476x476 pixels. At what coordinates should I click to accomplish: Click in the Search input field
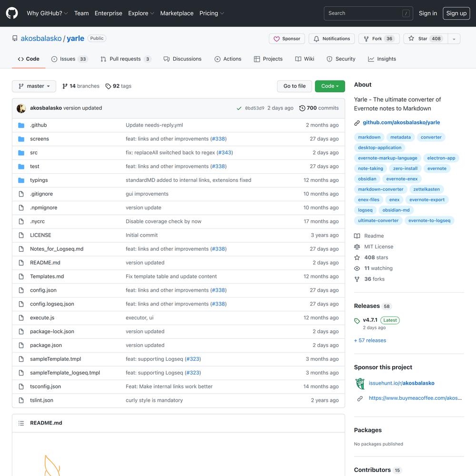coord(368,13)
